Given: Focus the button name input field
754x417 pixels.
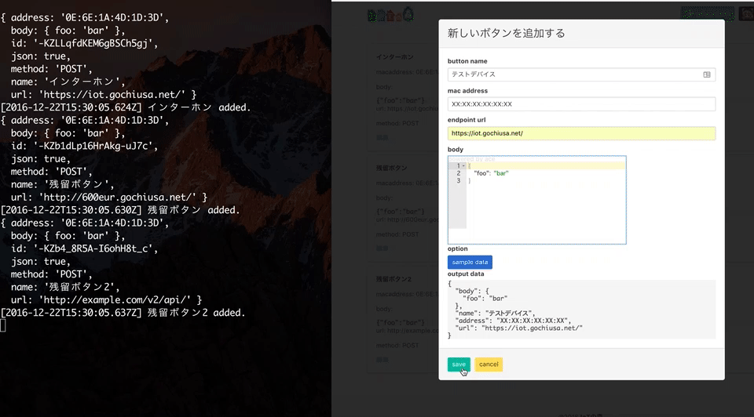Looking at the screenshot, I should click(x=581, y=74).
